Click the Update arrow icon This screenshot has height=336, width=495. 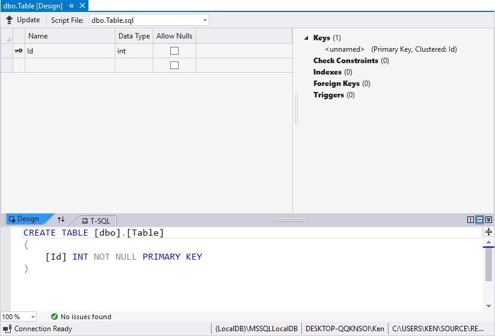(10, 20)
